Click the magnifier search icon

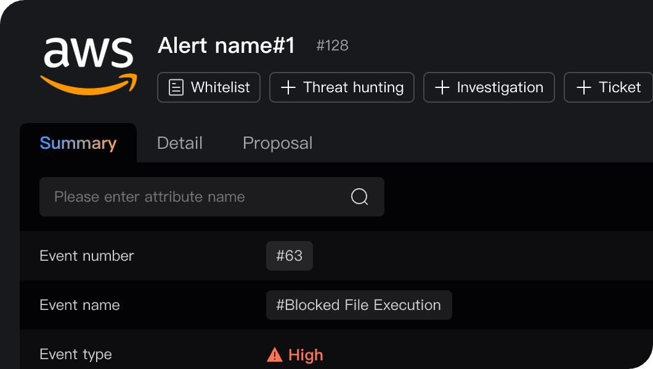359,197
